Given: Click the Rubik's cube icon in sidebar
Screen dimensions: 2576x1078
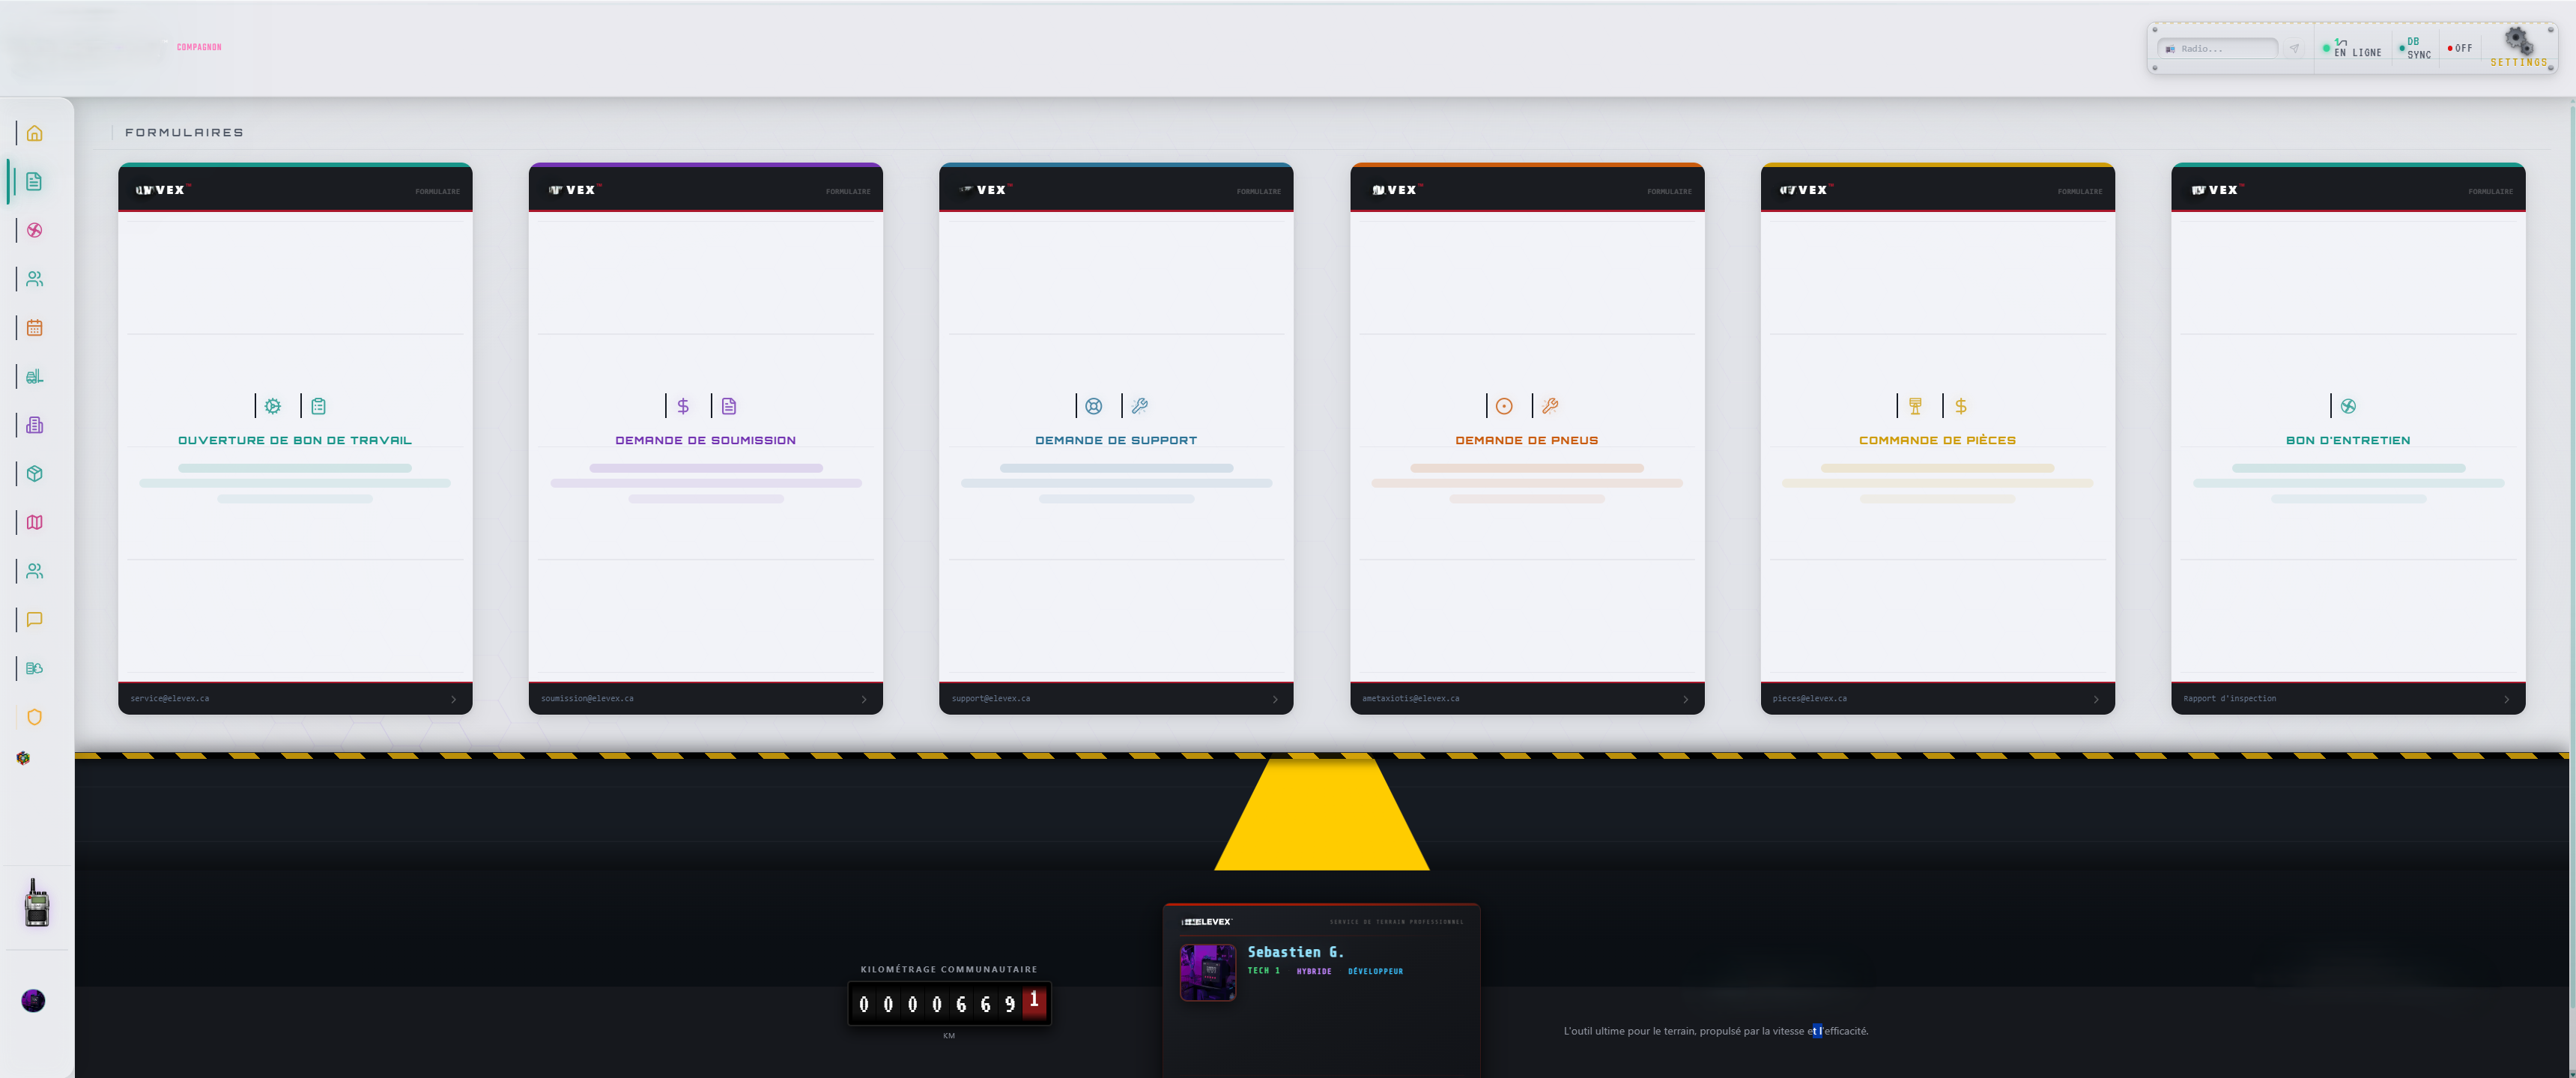Looking at the screenshot, I should point(23,758).
